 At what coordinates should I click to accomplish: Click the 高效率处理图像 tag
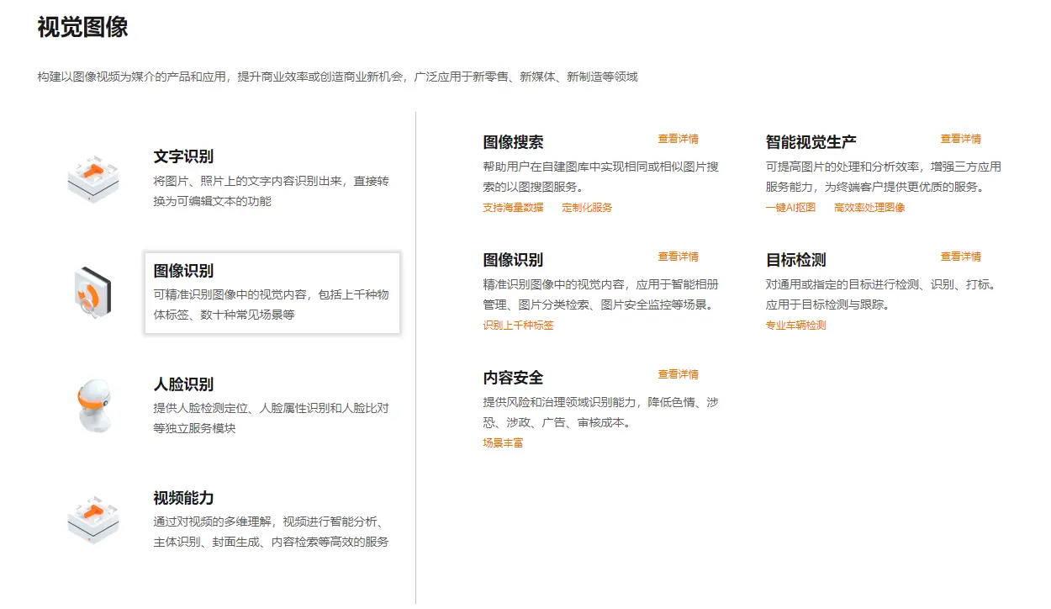coord(870,207)
